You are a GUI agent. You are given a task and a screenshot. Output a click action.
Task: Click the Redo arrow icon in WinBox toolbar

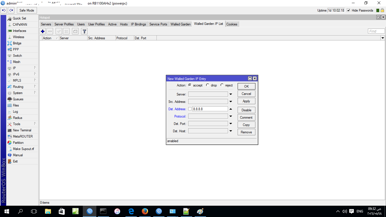(11, 10)
